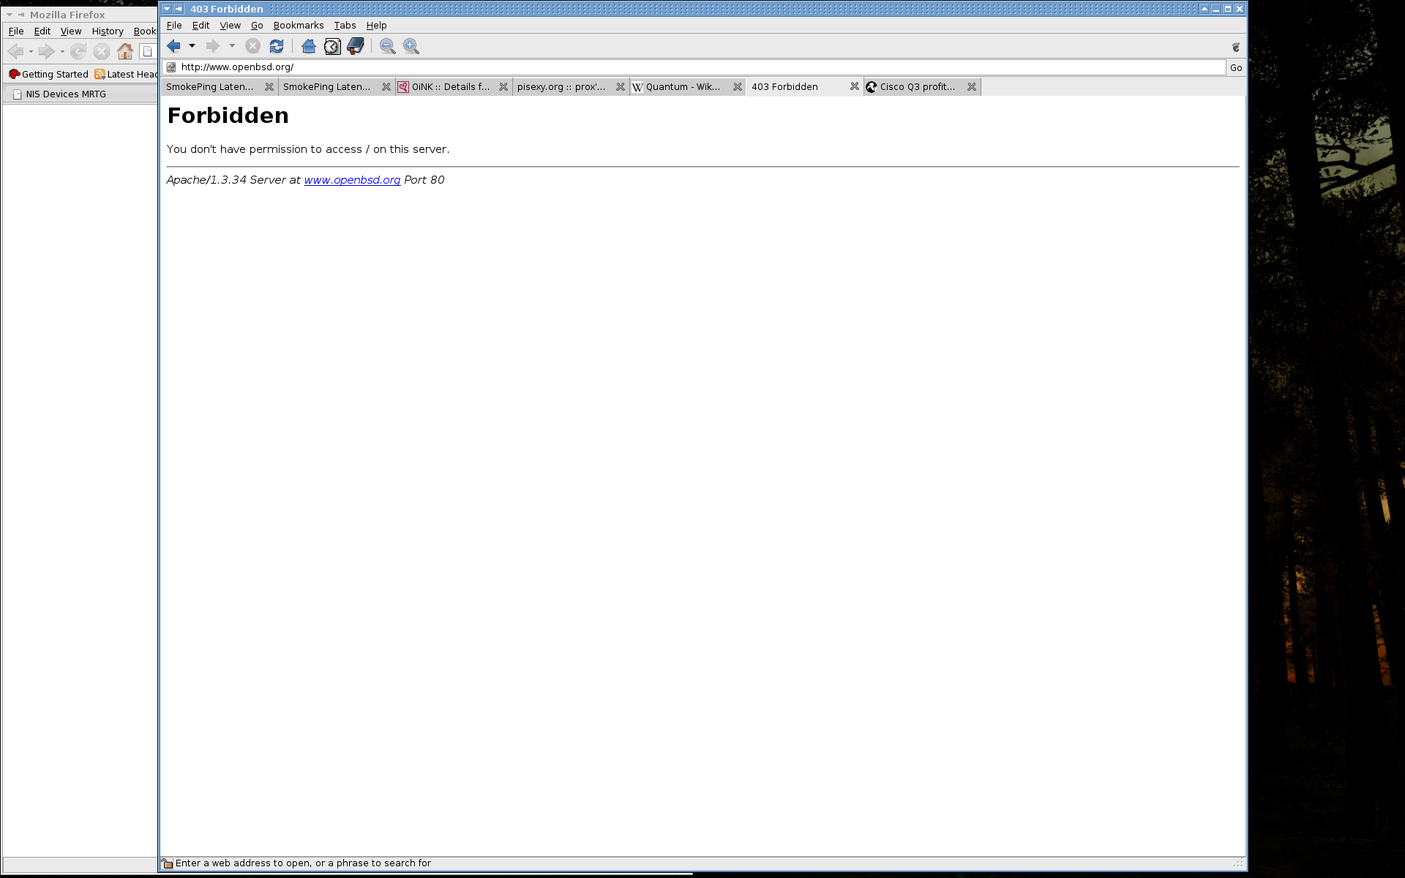The width and height of the screenshot is (1405, 878).
Task: Click the GNOME foot spinner icon
Action: [x=1236, y=47]
